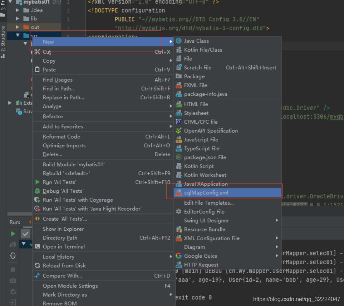The width and height of the screenshot is (344, 306).
Task: Click the Google Guice icon
Action: point(179,256)
